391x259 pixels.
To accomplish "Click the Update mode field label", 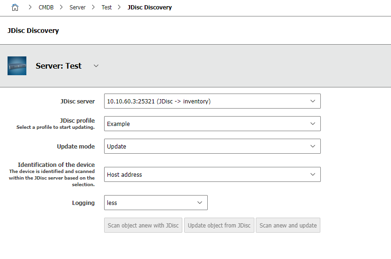I will coord(76,146).
